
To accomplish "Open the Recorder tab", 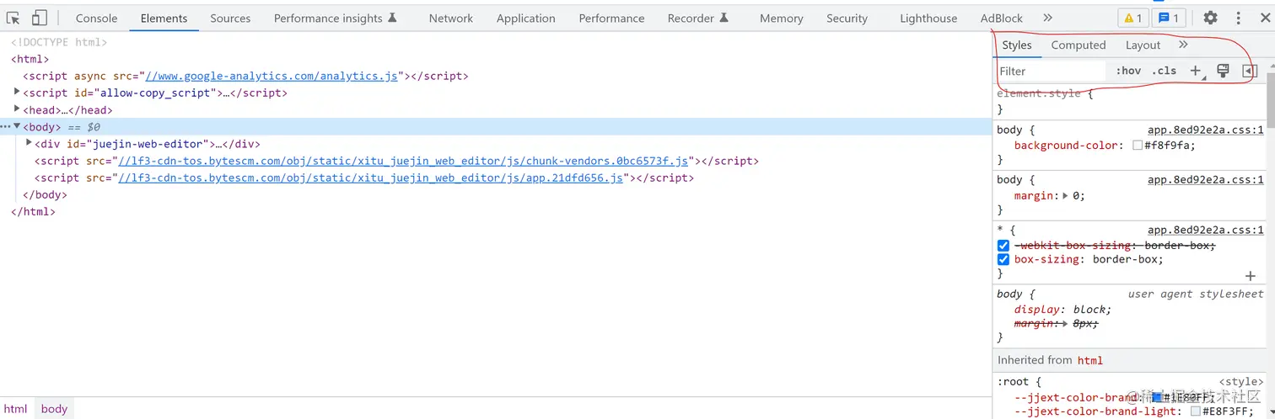I will [x=698, y=18].
